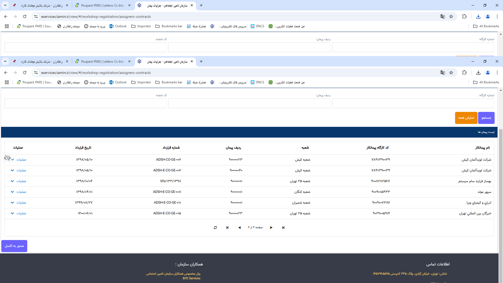
Task: Click the ردیف پیمان input field
Action: 249,104
